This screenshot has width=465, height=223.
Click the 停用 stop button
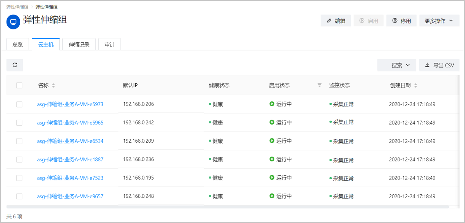point(401,21)
